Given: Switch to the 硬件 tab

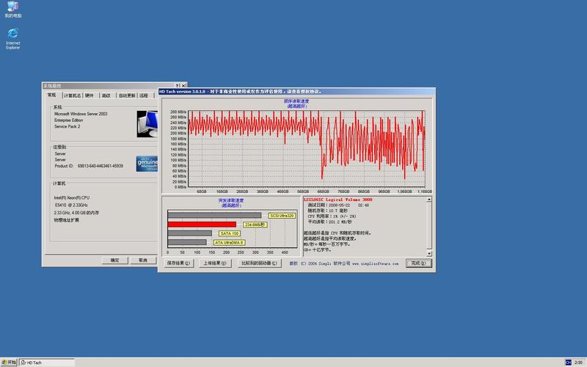Looking at the screenshot, I should coord(89,95).
